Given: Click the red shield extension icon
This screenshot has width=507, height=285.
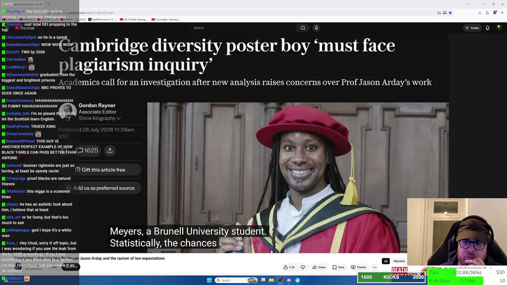Looking at the screenshot, I should point(495,13).
